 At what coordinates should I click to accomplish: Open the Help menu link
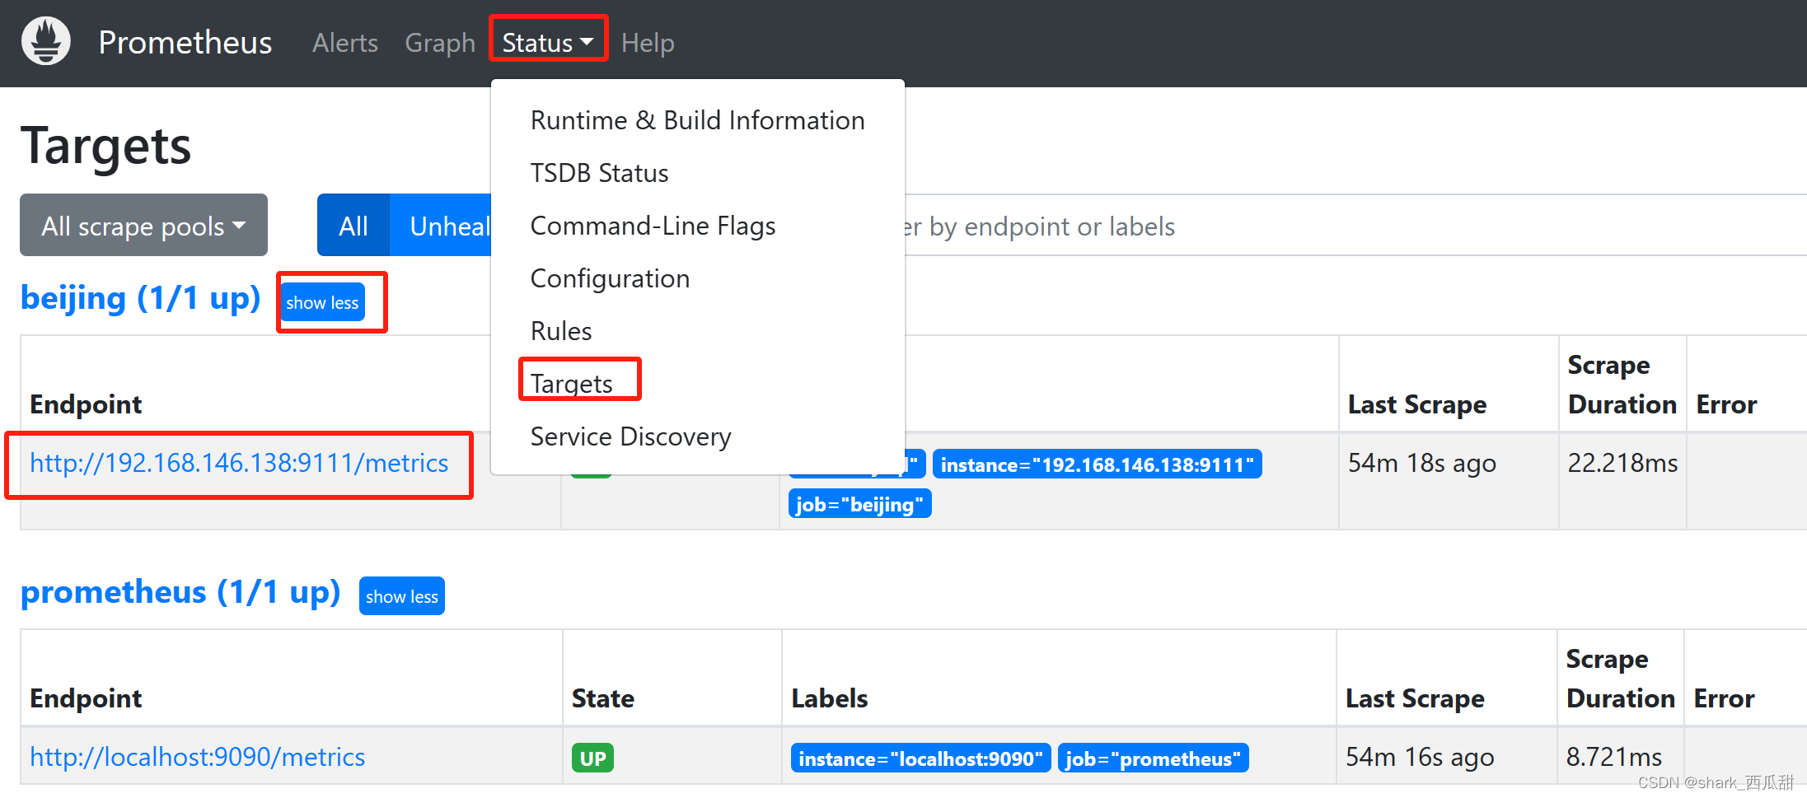[648, 43]
